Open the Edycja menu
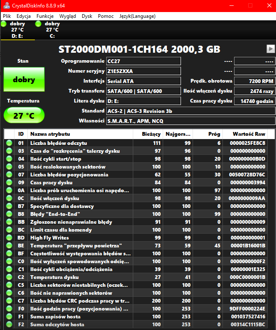The image size is (276, 330). [24, 16]
